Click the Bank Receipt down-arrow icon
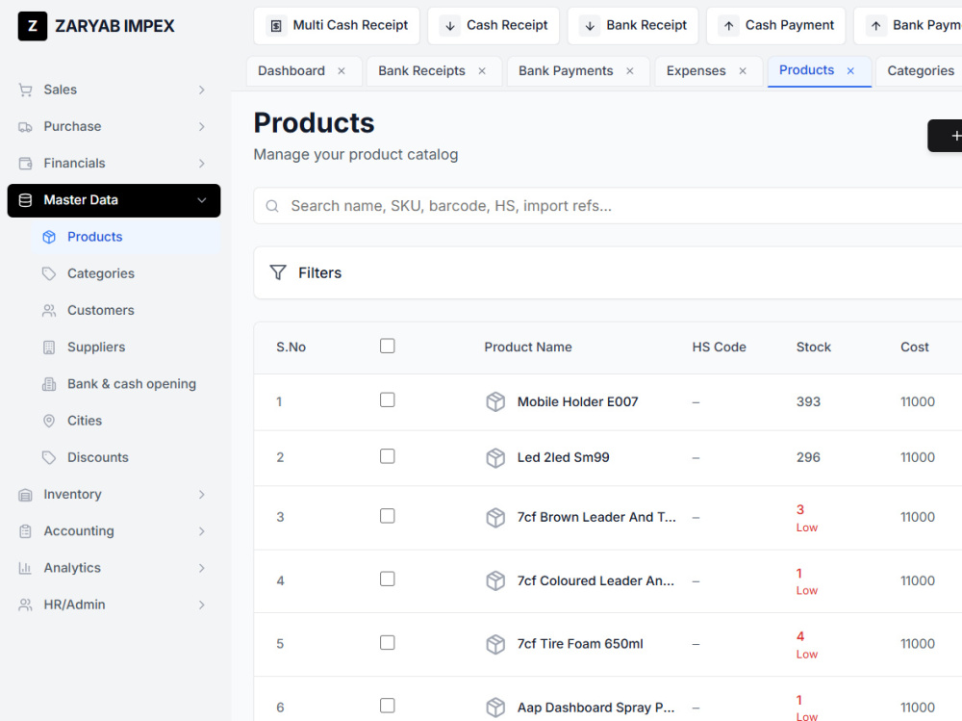Image resolution: width=962 pixels, height=721 pixels. [590, 26]
